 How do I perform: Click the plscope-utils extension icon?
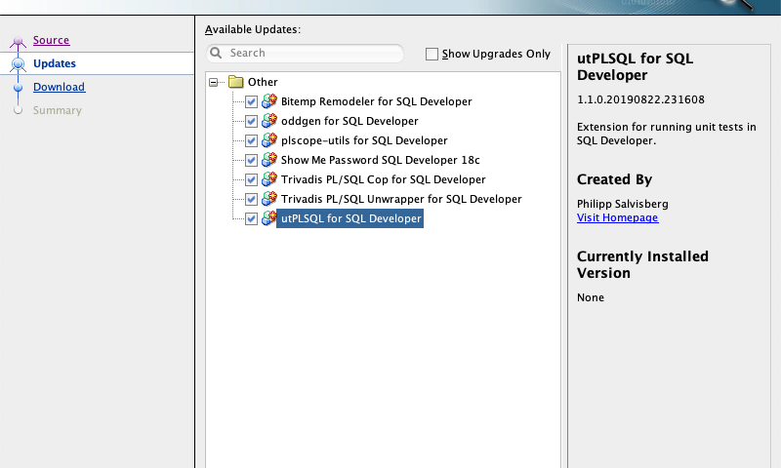(269, 139)
